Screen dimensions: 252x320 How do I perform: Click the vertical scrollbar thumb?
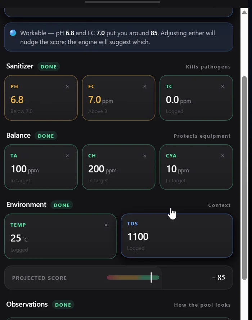point(244,178)
